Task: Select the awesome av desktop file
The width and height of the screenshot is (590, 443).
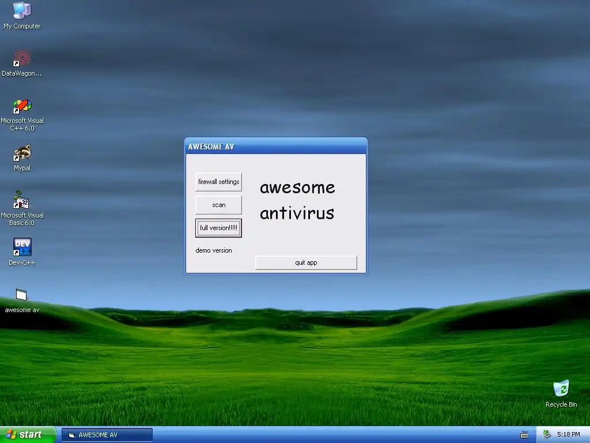Action: pyautogui.click(x=22, y=300)
